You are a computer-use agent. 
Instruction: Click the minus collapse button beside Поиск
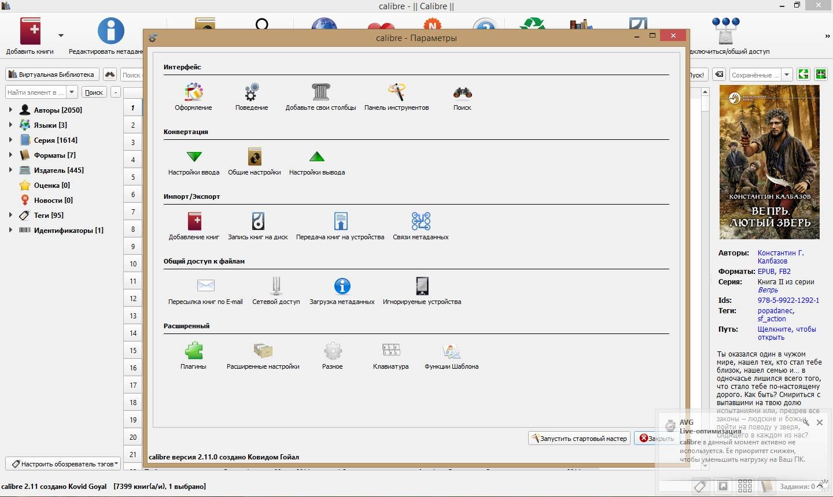click(116, 92)
